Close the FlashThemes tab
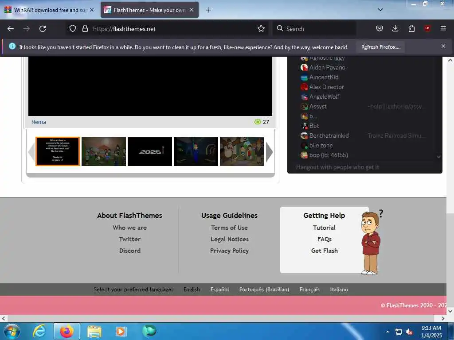Image resolution: width=454 pixels, height=340 pixels. pyautogui.click(x=192, y=10)
